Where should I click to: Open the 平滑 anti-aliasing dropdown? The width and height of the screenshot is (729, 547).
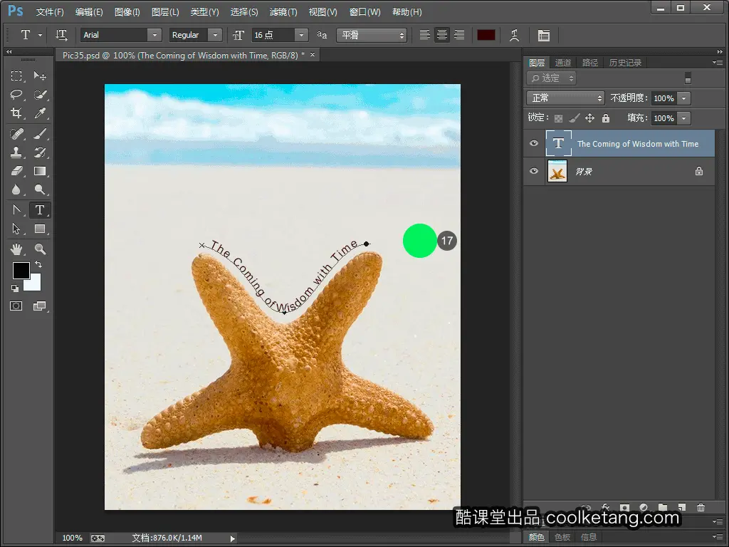(372, 35)
